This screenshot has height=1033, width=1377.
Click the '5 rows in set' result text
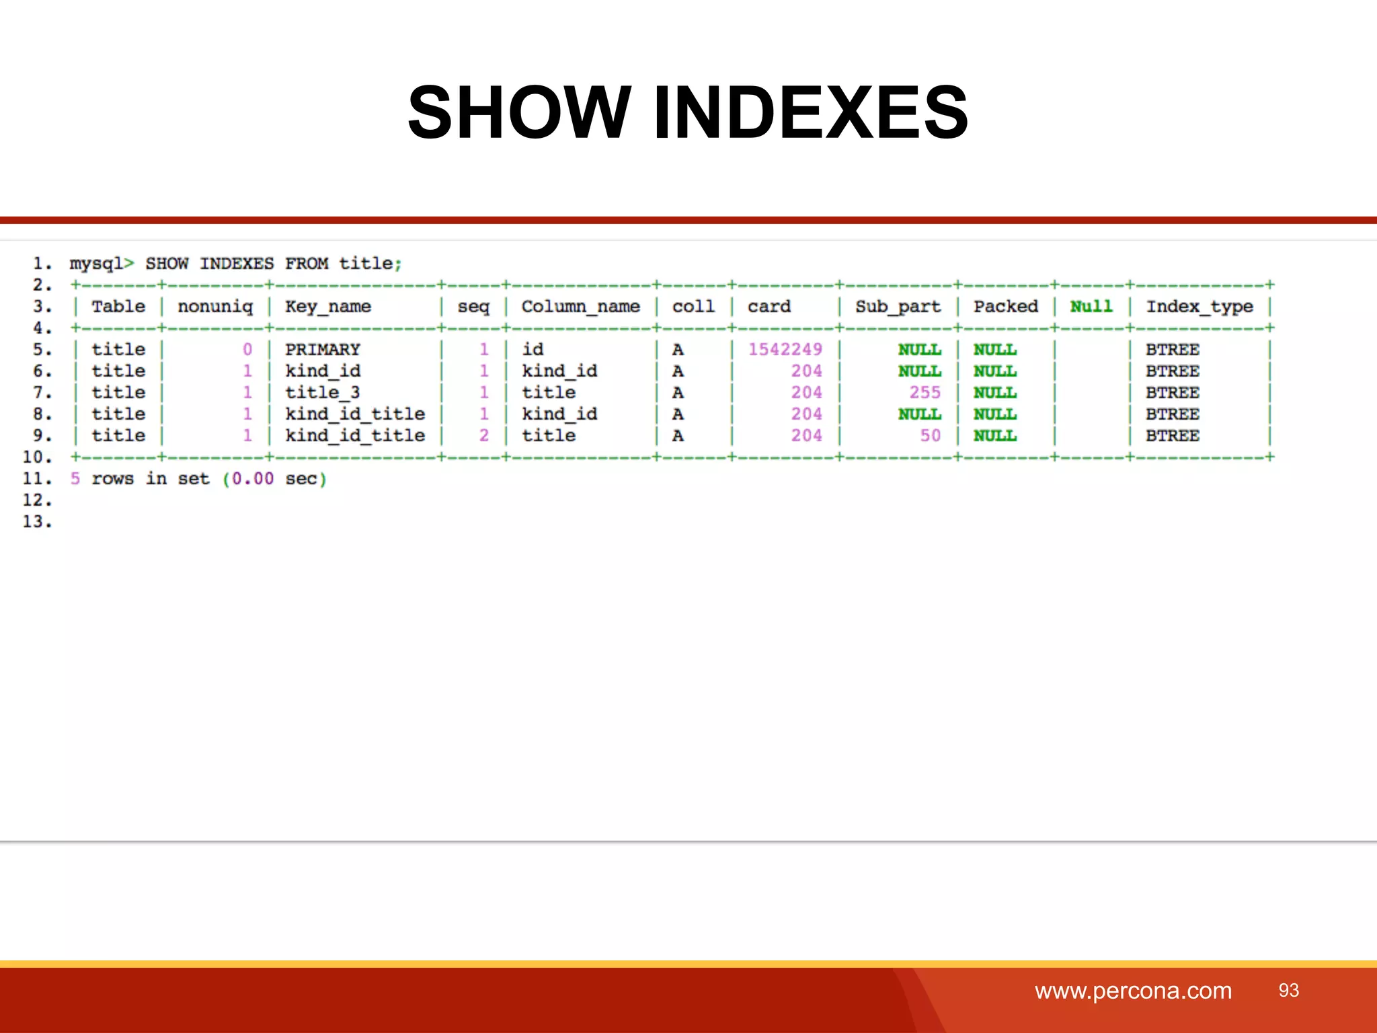[140, 479]
